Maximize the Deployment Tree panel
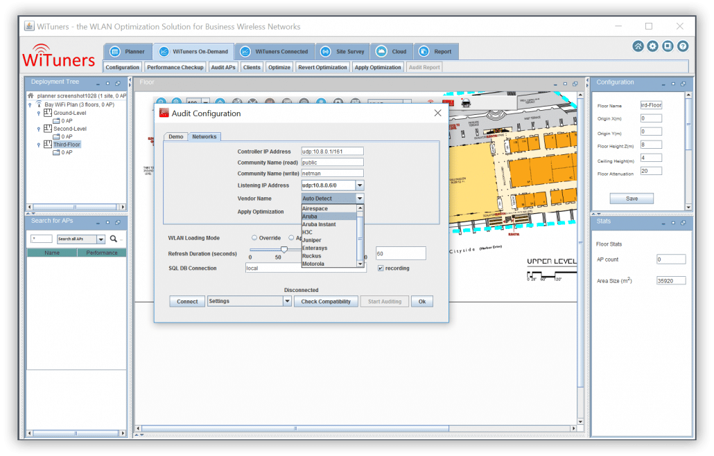 pyautogui.click(x=108, y=83)
